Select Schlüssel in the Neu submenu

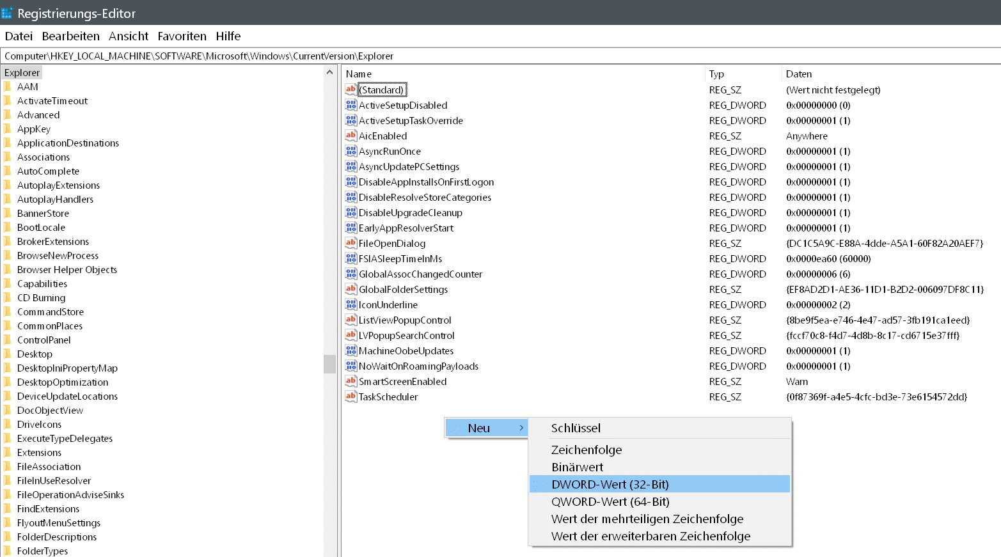pyautogui.click(x=576, y=428)
